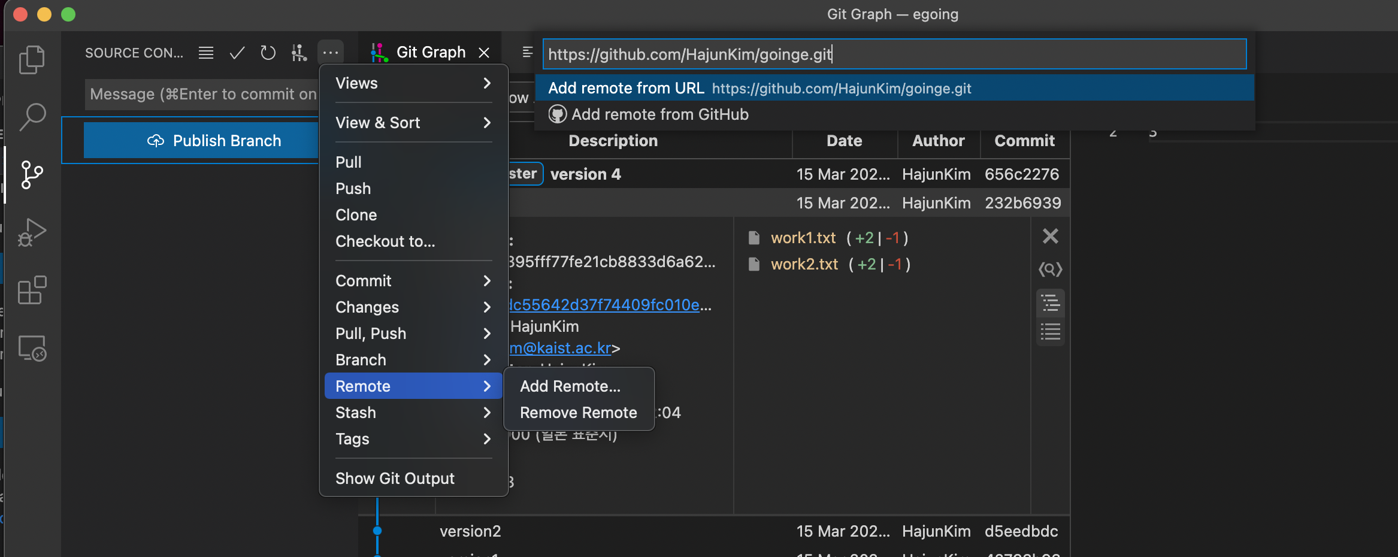Switch to file tree view icon
Screen dimensions: 1398x557
(1051, 303)
